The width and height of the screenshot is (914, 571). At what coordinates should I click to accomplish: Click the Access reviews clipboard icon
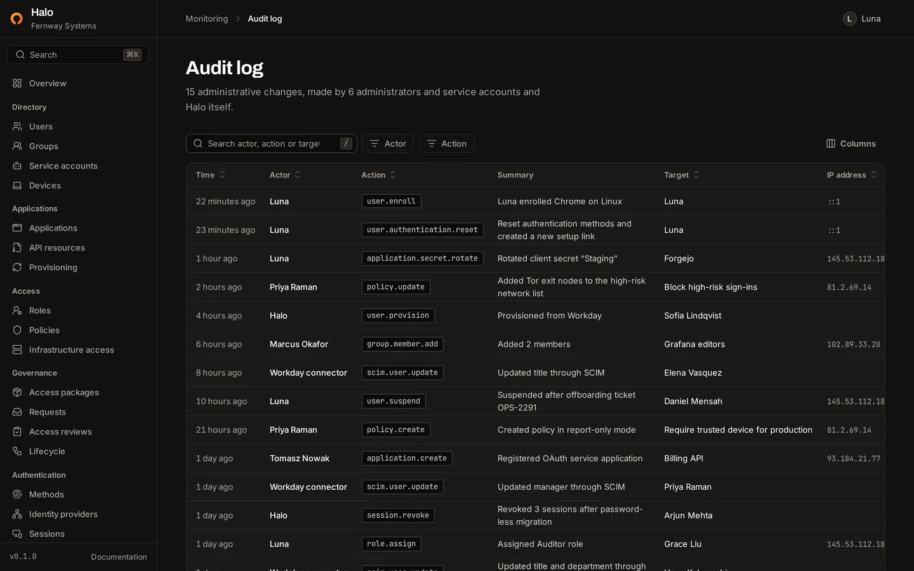point(17,431)
